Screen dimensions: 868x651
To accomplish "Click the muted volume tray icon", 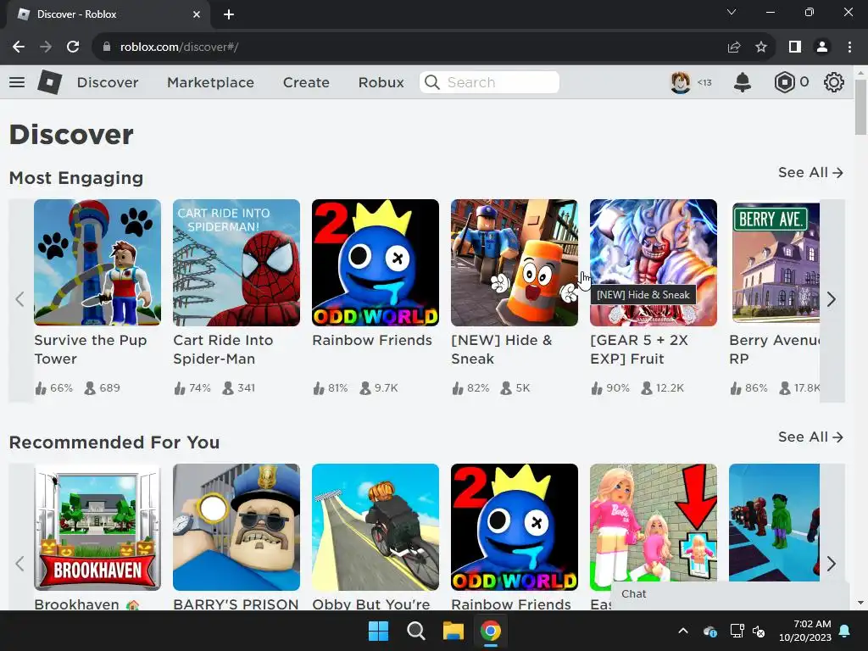I will point(759,631).
